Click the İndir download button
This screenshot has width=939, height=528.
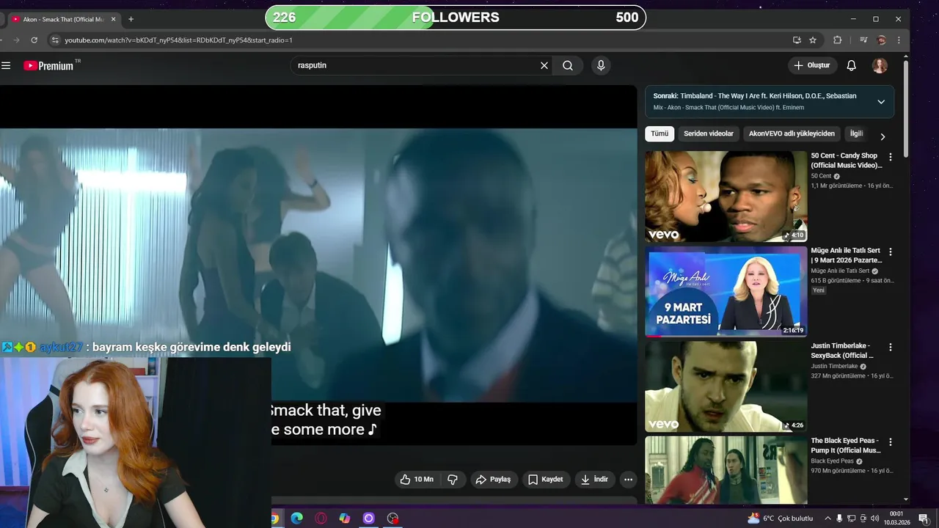coord(595,480)
